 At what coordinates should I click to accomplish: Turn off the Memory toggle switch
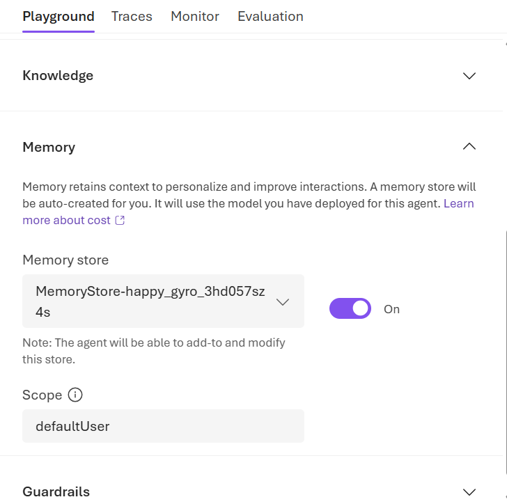tap(350, 308)
